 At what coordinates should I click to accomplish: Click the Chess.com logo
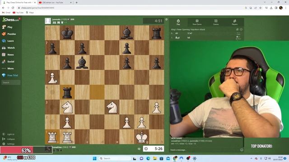click(11, 20)
